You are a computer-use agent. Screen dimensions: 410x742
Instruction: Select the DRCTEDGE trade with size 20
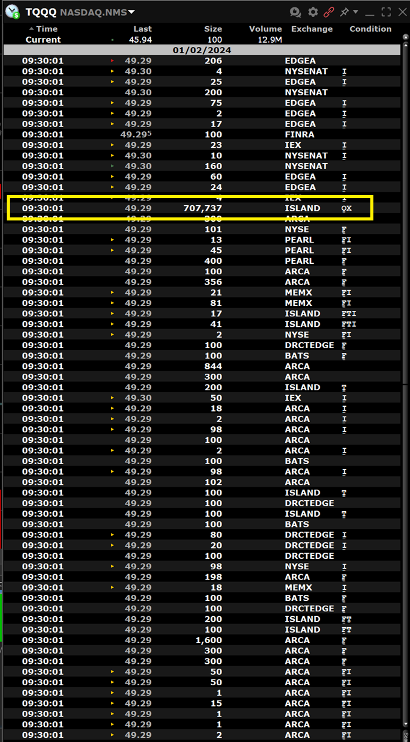point(202,545)
